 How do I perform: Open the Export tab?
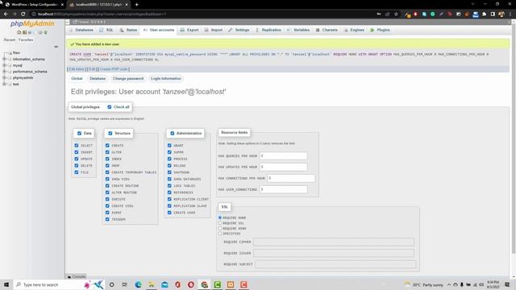pyautogui.click(x=189, y=30)
